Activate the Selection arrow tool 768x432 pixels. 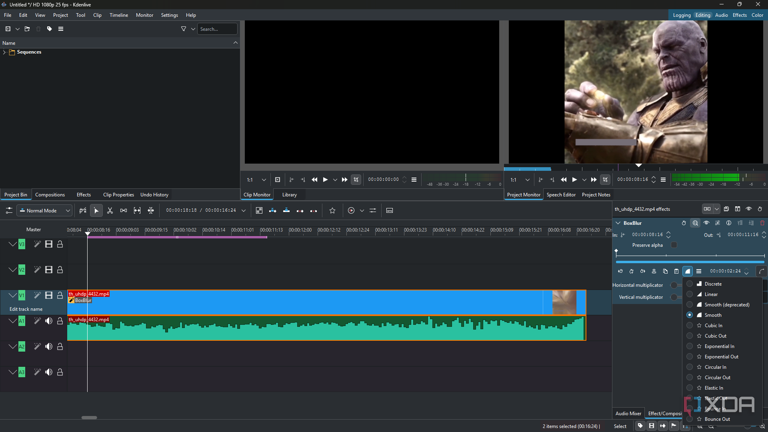(96, 210)
